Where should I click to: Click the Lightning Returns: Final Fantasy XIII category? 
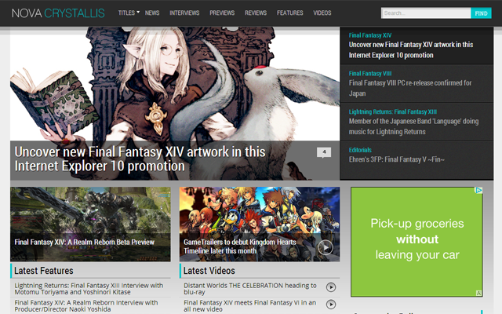tap(392, 111)
